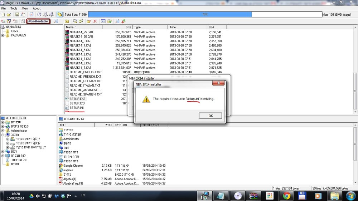Click the media player taskbar icon
358x201 pixels.
pos(318,196)
